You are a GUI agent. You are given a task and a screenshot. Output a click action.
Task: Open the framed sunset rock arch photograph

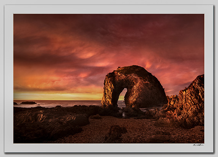109,79
